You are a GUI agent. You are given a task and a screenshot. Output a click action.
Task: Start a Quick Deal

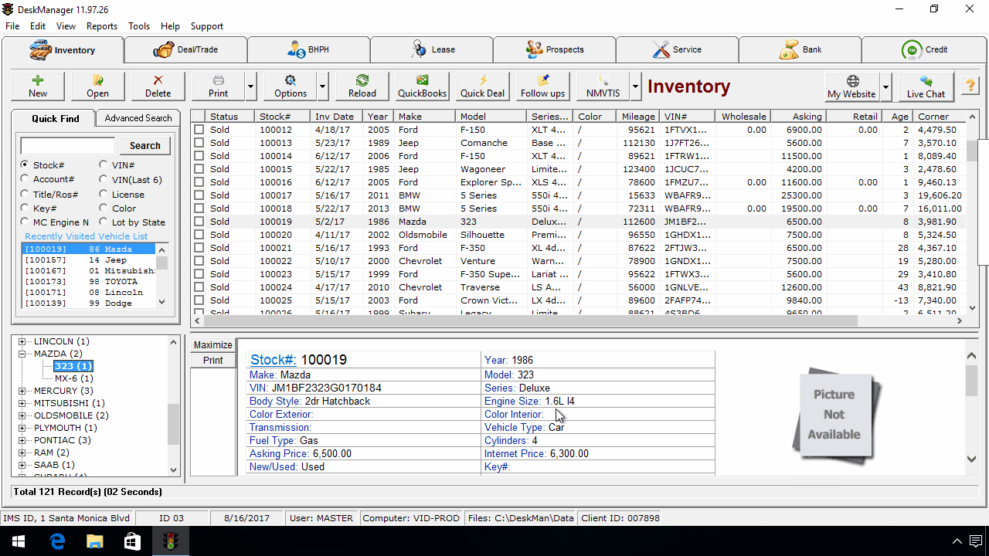[x=483, y=86]
